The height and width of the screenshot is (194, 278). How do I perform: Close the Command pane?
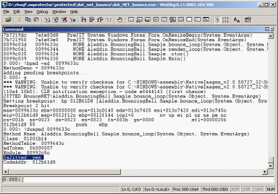click(x=271, y=29)
